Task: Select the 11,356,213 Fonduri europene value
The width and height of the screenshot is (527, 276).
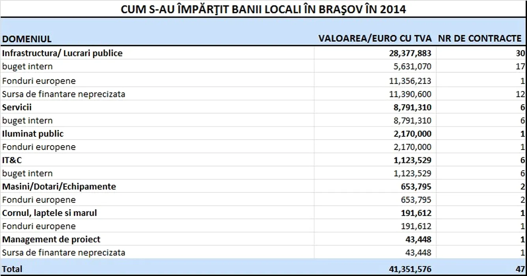Action: click(410, 81)
